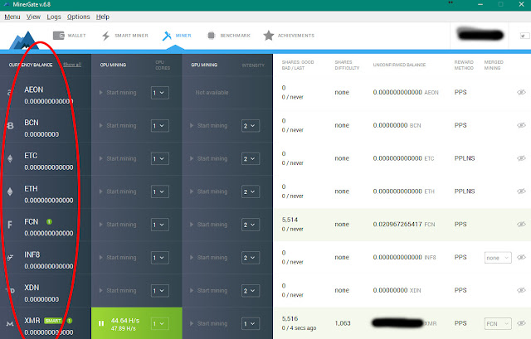Open XDN CPU cores dropdown
This screenshot has width=531, height=339.
coord(160,291)
